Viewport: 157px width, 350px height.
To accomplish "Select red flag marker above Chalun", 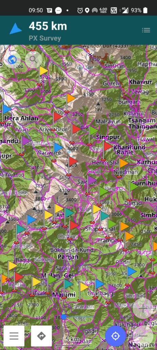I will coord(73,230).
